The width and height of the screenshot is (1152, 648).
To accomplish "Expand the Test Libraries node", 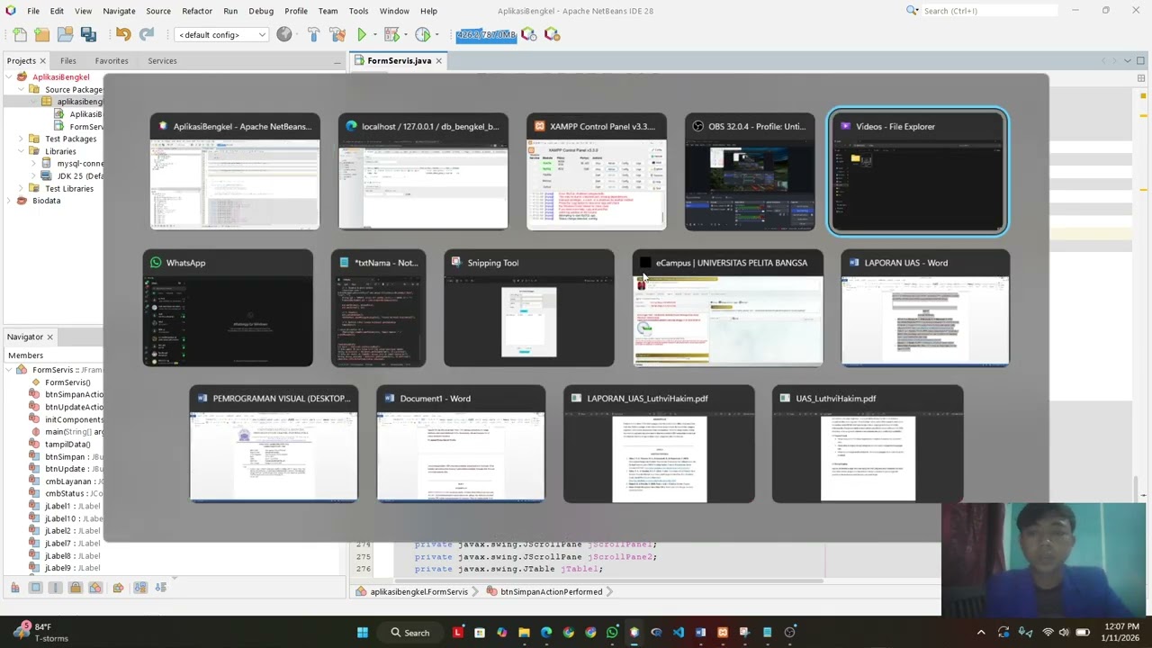I will pyautogui.click(x=22, y=188).
